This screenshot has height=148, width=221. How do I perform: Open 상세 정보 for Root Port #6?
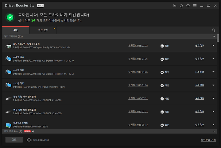tap(200, 72)
